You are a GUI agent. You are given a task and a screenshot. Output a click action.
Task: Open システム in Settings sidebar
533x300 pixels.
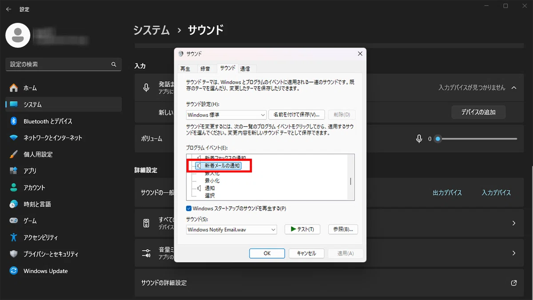coord(64,104)
